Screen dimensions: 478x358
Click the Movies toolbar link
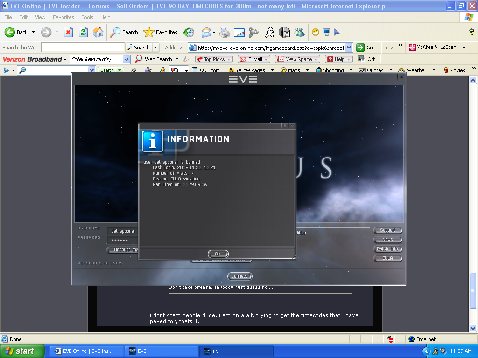[x=454, y=70]
